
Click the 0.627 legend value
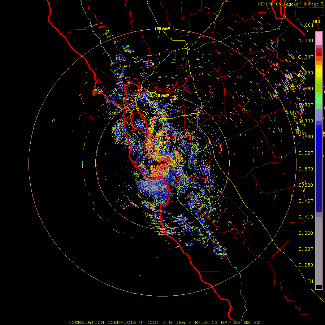[306, 153]
